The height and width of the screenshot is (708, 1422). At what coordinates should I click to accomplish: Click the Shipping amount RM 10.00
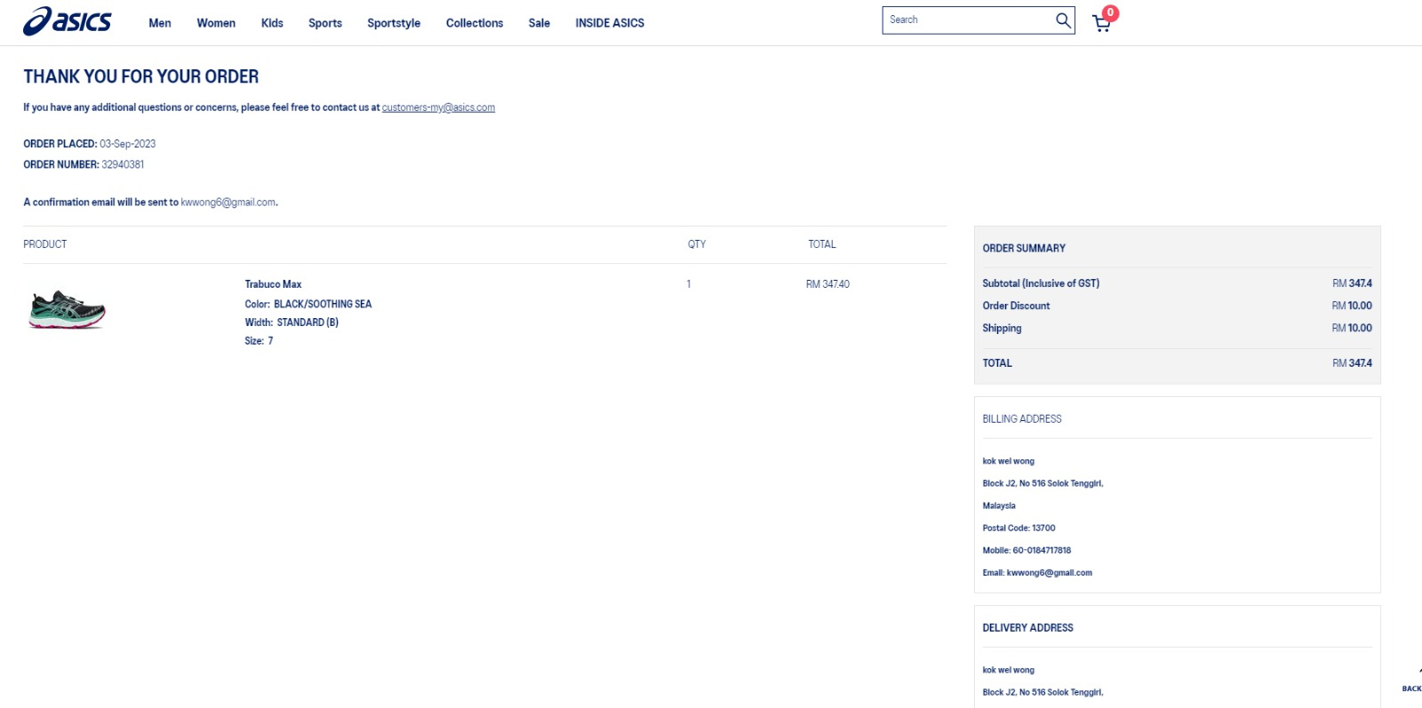click(x=1352, y=328)
